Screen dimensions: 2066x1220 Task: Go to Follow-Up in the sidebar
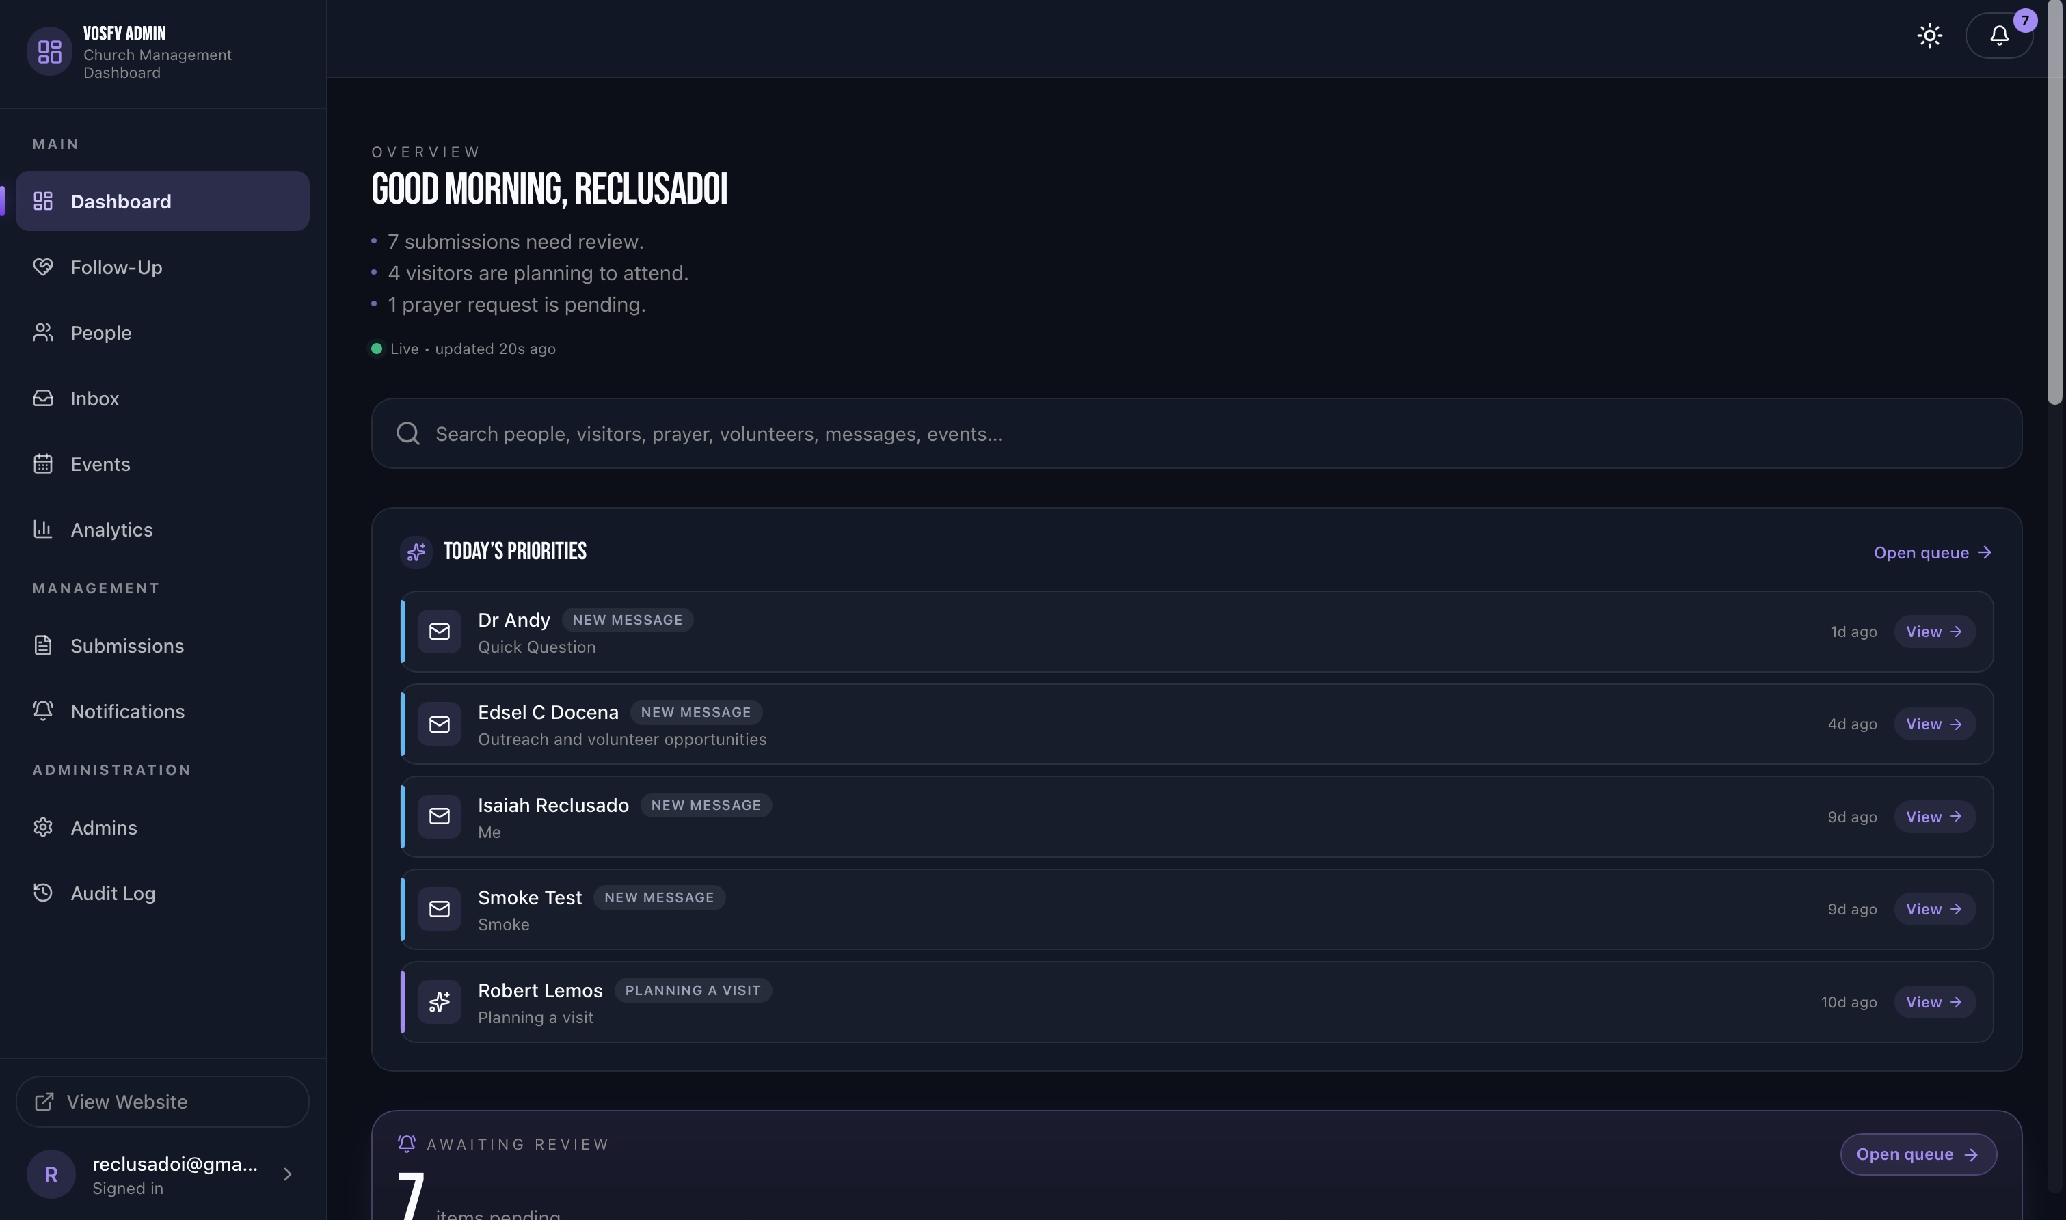pyautogui.click(x=162, y=267)
